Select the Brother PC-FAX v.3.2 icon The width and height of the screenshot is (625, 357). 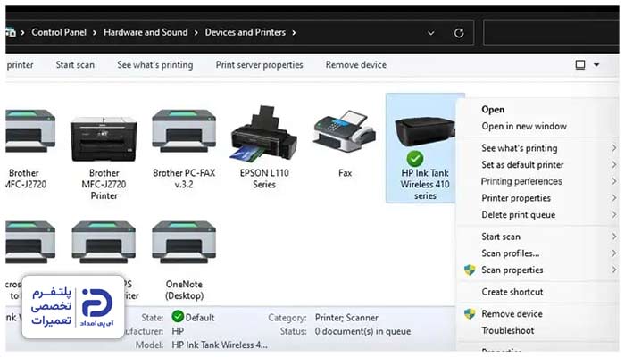(x=184, y=131)
